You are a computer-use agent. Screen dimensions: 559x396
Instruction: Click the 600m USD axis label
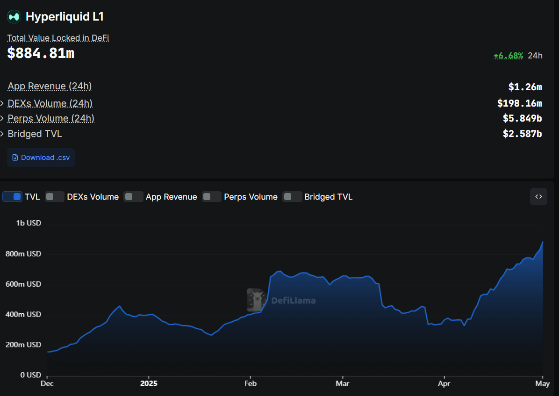(23, 284)
